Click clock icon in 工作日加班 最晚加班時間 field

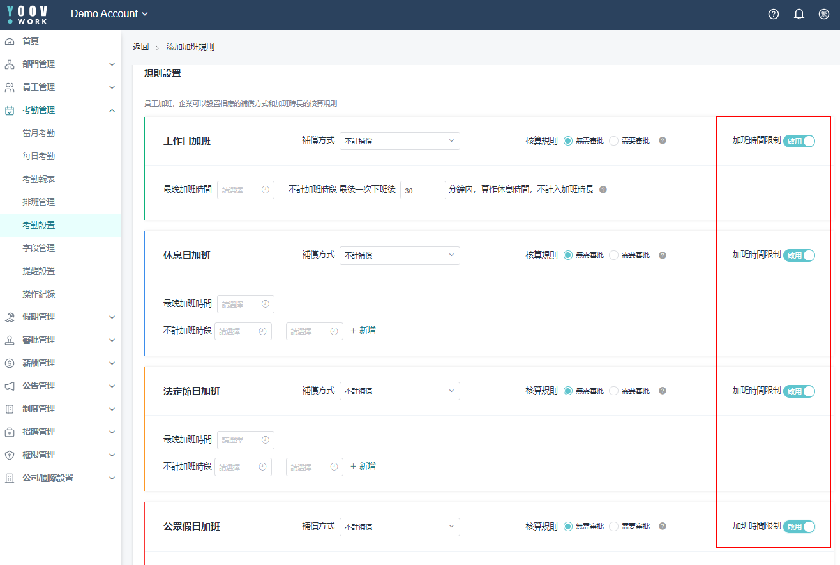(x=266, y=190)
